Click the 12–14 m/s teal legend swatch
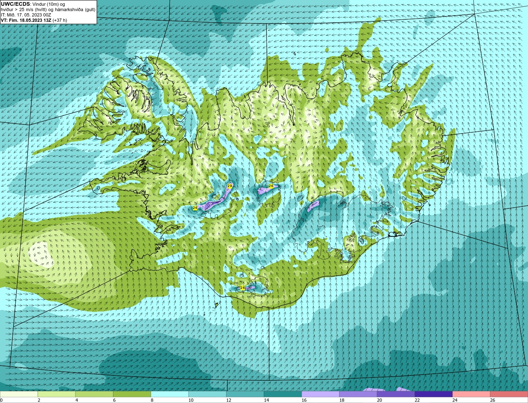528x403 pixels. (x=245, y=394)
